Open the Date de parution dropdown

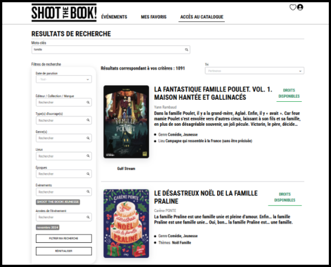click(63, 79)
